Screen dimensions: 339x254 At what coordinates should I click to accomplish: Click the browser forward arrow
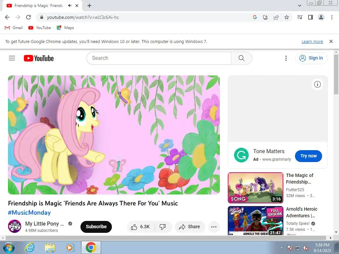[x=18, y=17]
